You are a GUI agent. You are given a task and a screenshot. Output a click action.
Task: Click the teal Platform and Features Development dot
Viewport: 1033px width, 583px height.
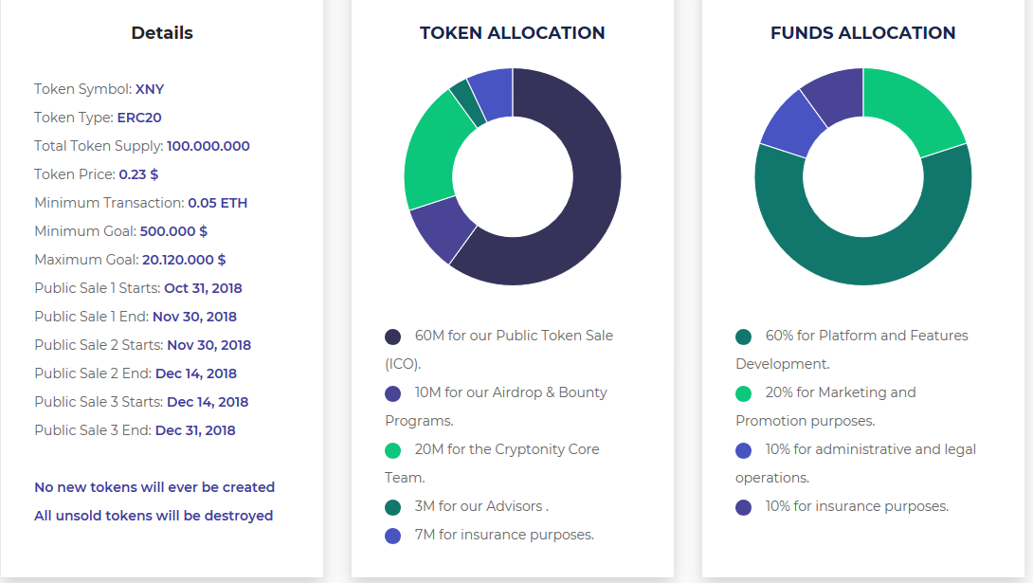744,337
